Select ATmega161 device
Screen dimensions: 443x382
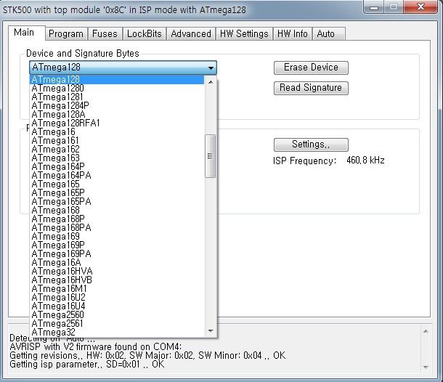coord(117,141)
